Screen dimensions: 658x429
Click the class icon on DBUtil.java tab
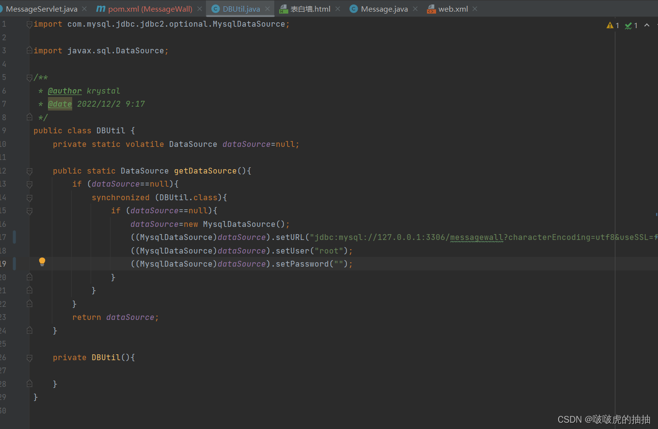point(215,9)
